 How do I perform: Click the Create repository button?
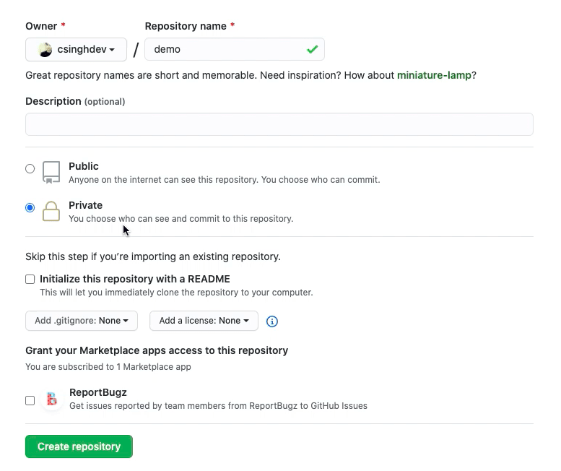pyautogui.click(x=79, y=446)
